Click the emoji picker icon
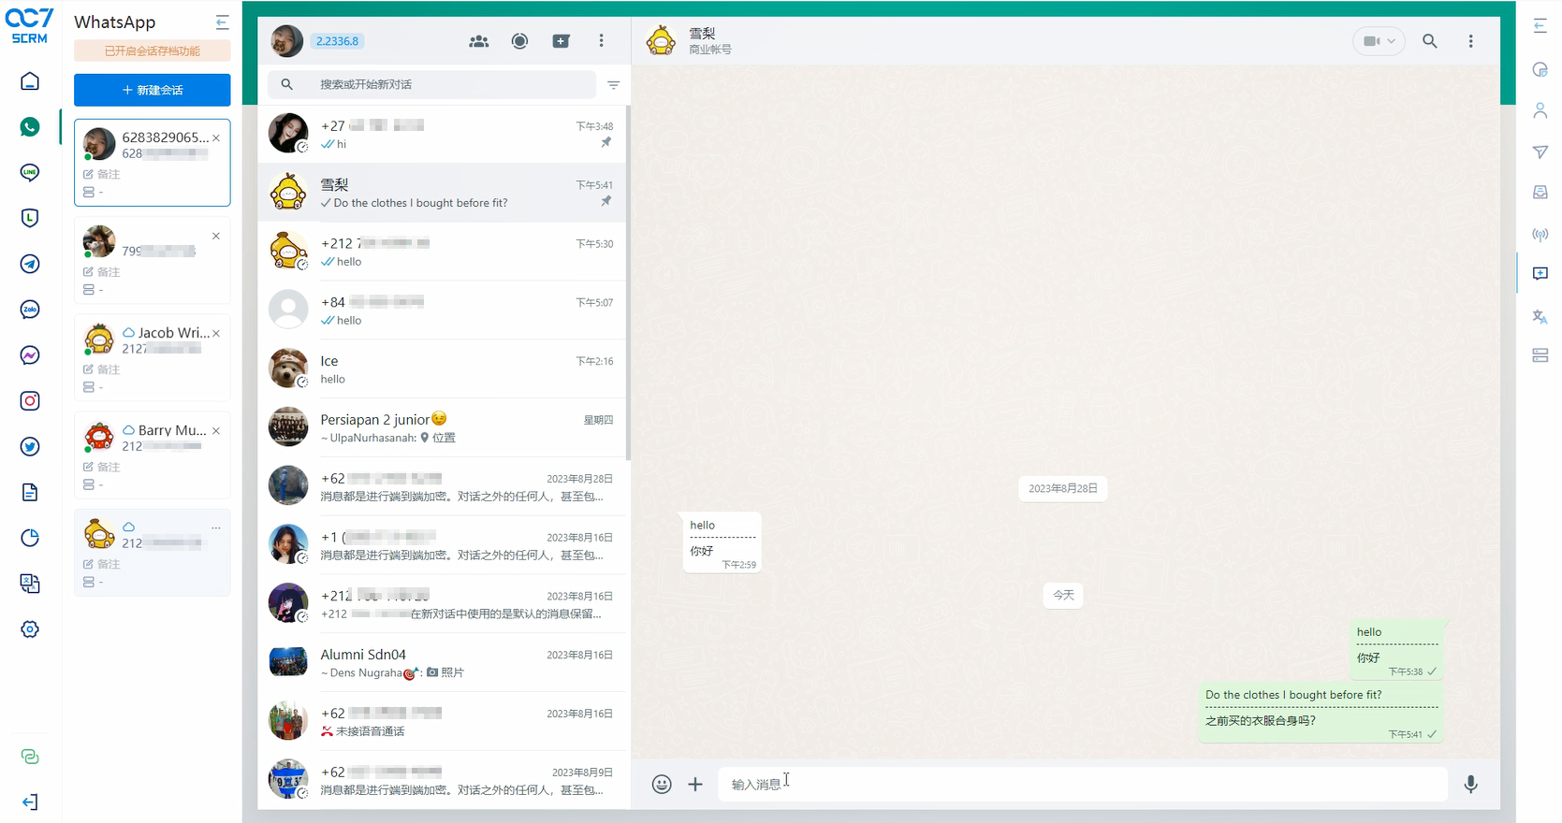Viewport: 1562px width, 823px height. coord(662,785)
